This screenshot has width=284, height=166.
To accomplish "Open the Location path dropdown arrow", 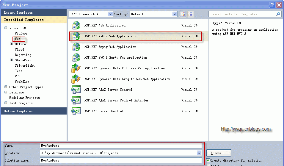I will pos(199,153).
